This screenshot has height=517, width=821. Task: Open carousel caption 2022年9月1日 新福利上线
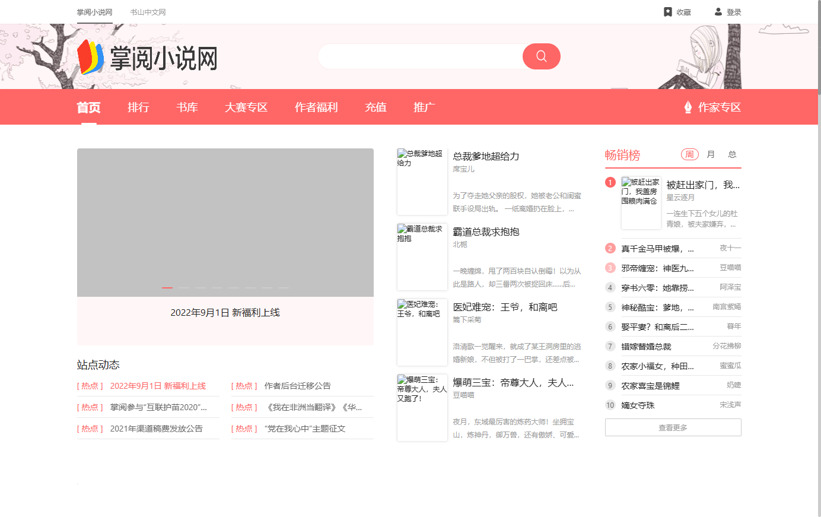pos(225,313)
